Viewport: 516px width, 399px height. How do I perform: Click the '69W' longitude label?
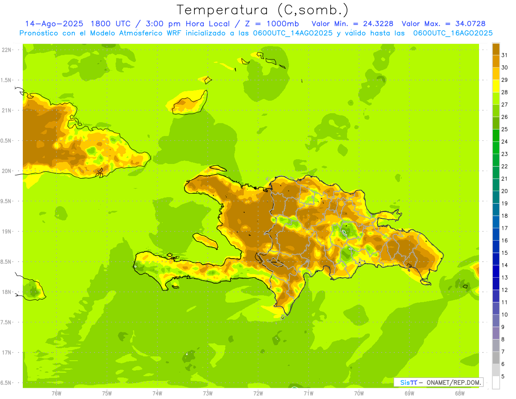point(409,393)
